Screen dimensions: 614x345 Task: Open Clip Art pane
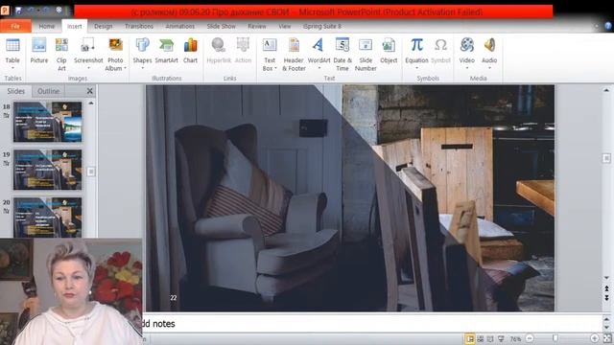coord(61,54)
